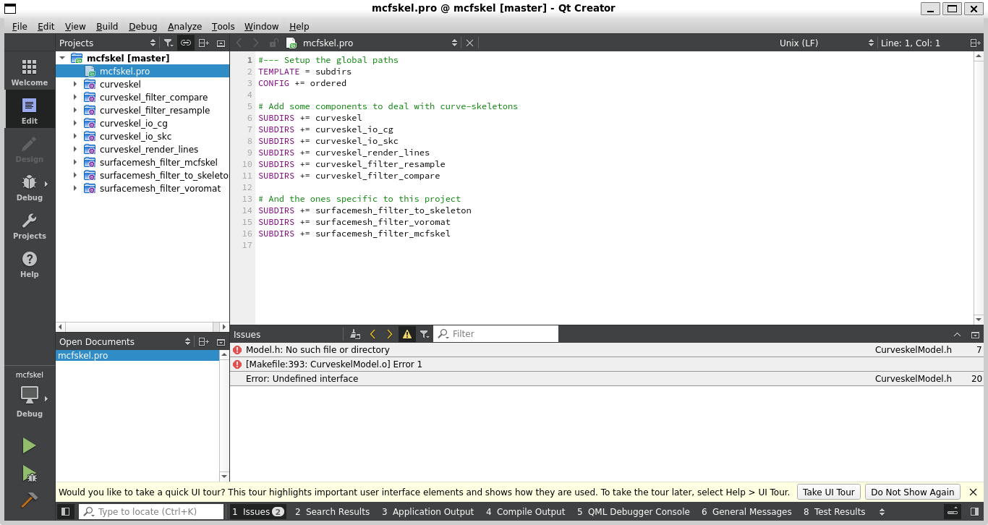The height and width of the screenshot is (525, 988).
Task: Toggle the left sidebar visibility
Action: [66, 511]
